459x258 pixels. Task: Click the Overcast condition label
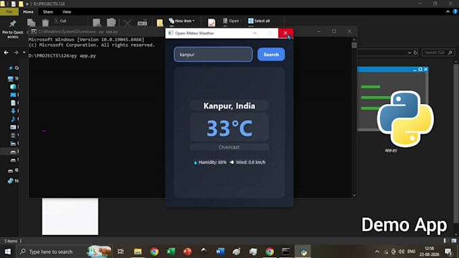point(230,147)
